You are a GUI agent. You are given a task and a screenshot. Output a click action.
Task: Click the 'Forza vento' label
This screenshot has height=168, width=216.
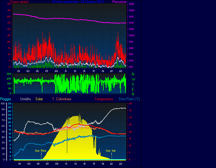coord(19,2)
